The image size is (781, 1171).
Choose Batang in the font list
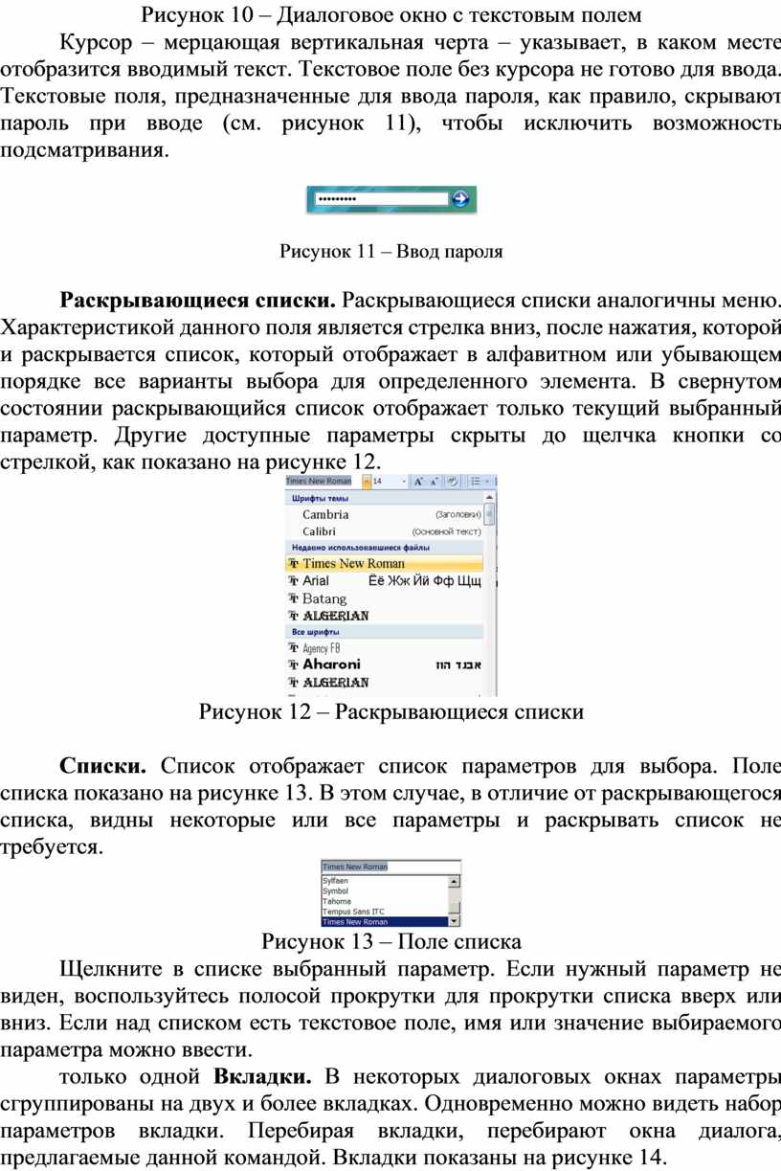click(x=384, y=598)
